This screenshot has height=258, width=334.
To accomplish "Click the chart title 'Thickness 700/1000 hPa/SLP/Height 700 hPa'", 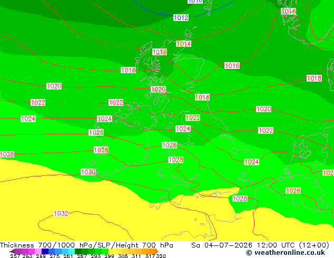I will coord(86,245).
